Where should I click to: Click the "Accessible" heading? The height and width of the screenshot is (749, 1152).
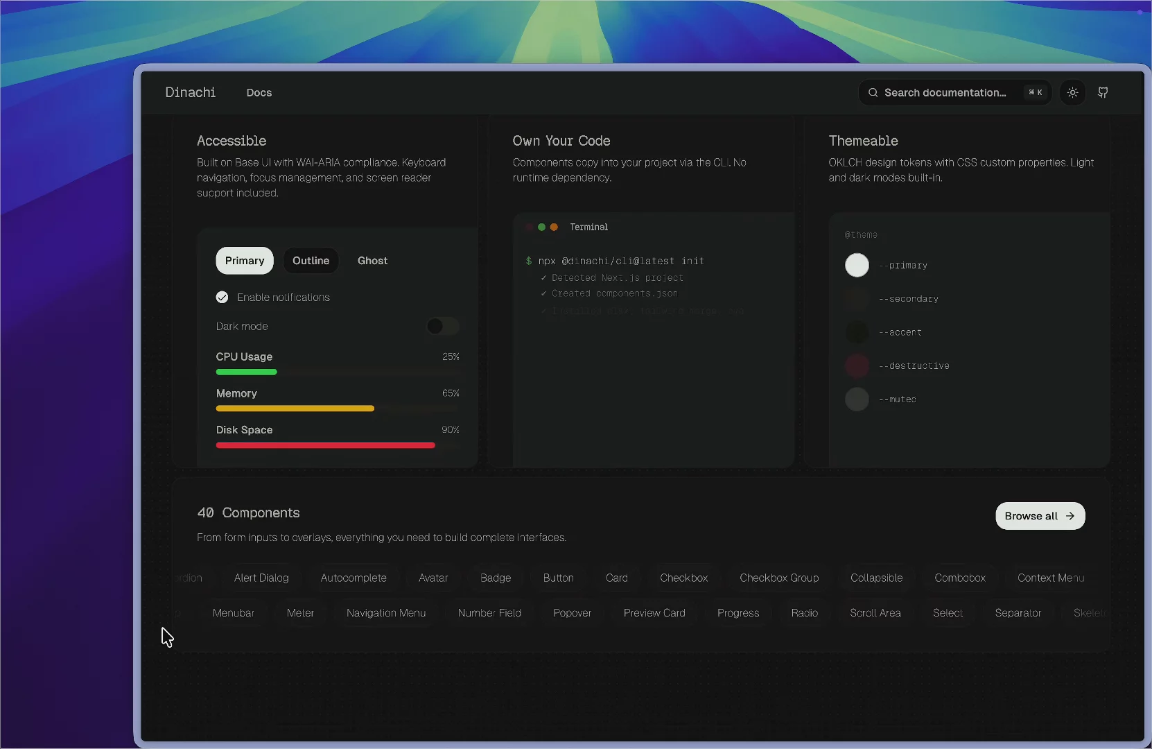pyautogui.click(x=232, y=141)
